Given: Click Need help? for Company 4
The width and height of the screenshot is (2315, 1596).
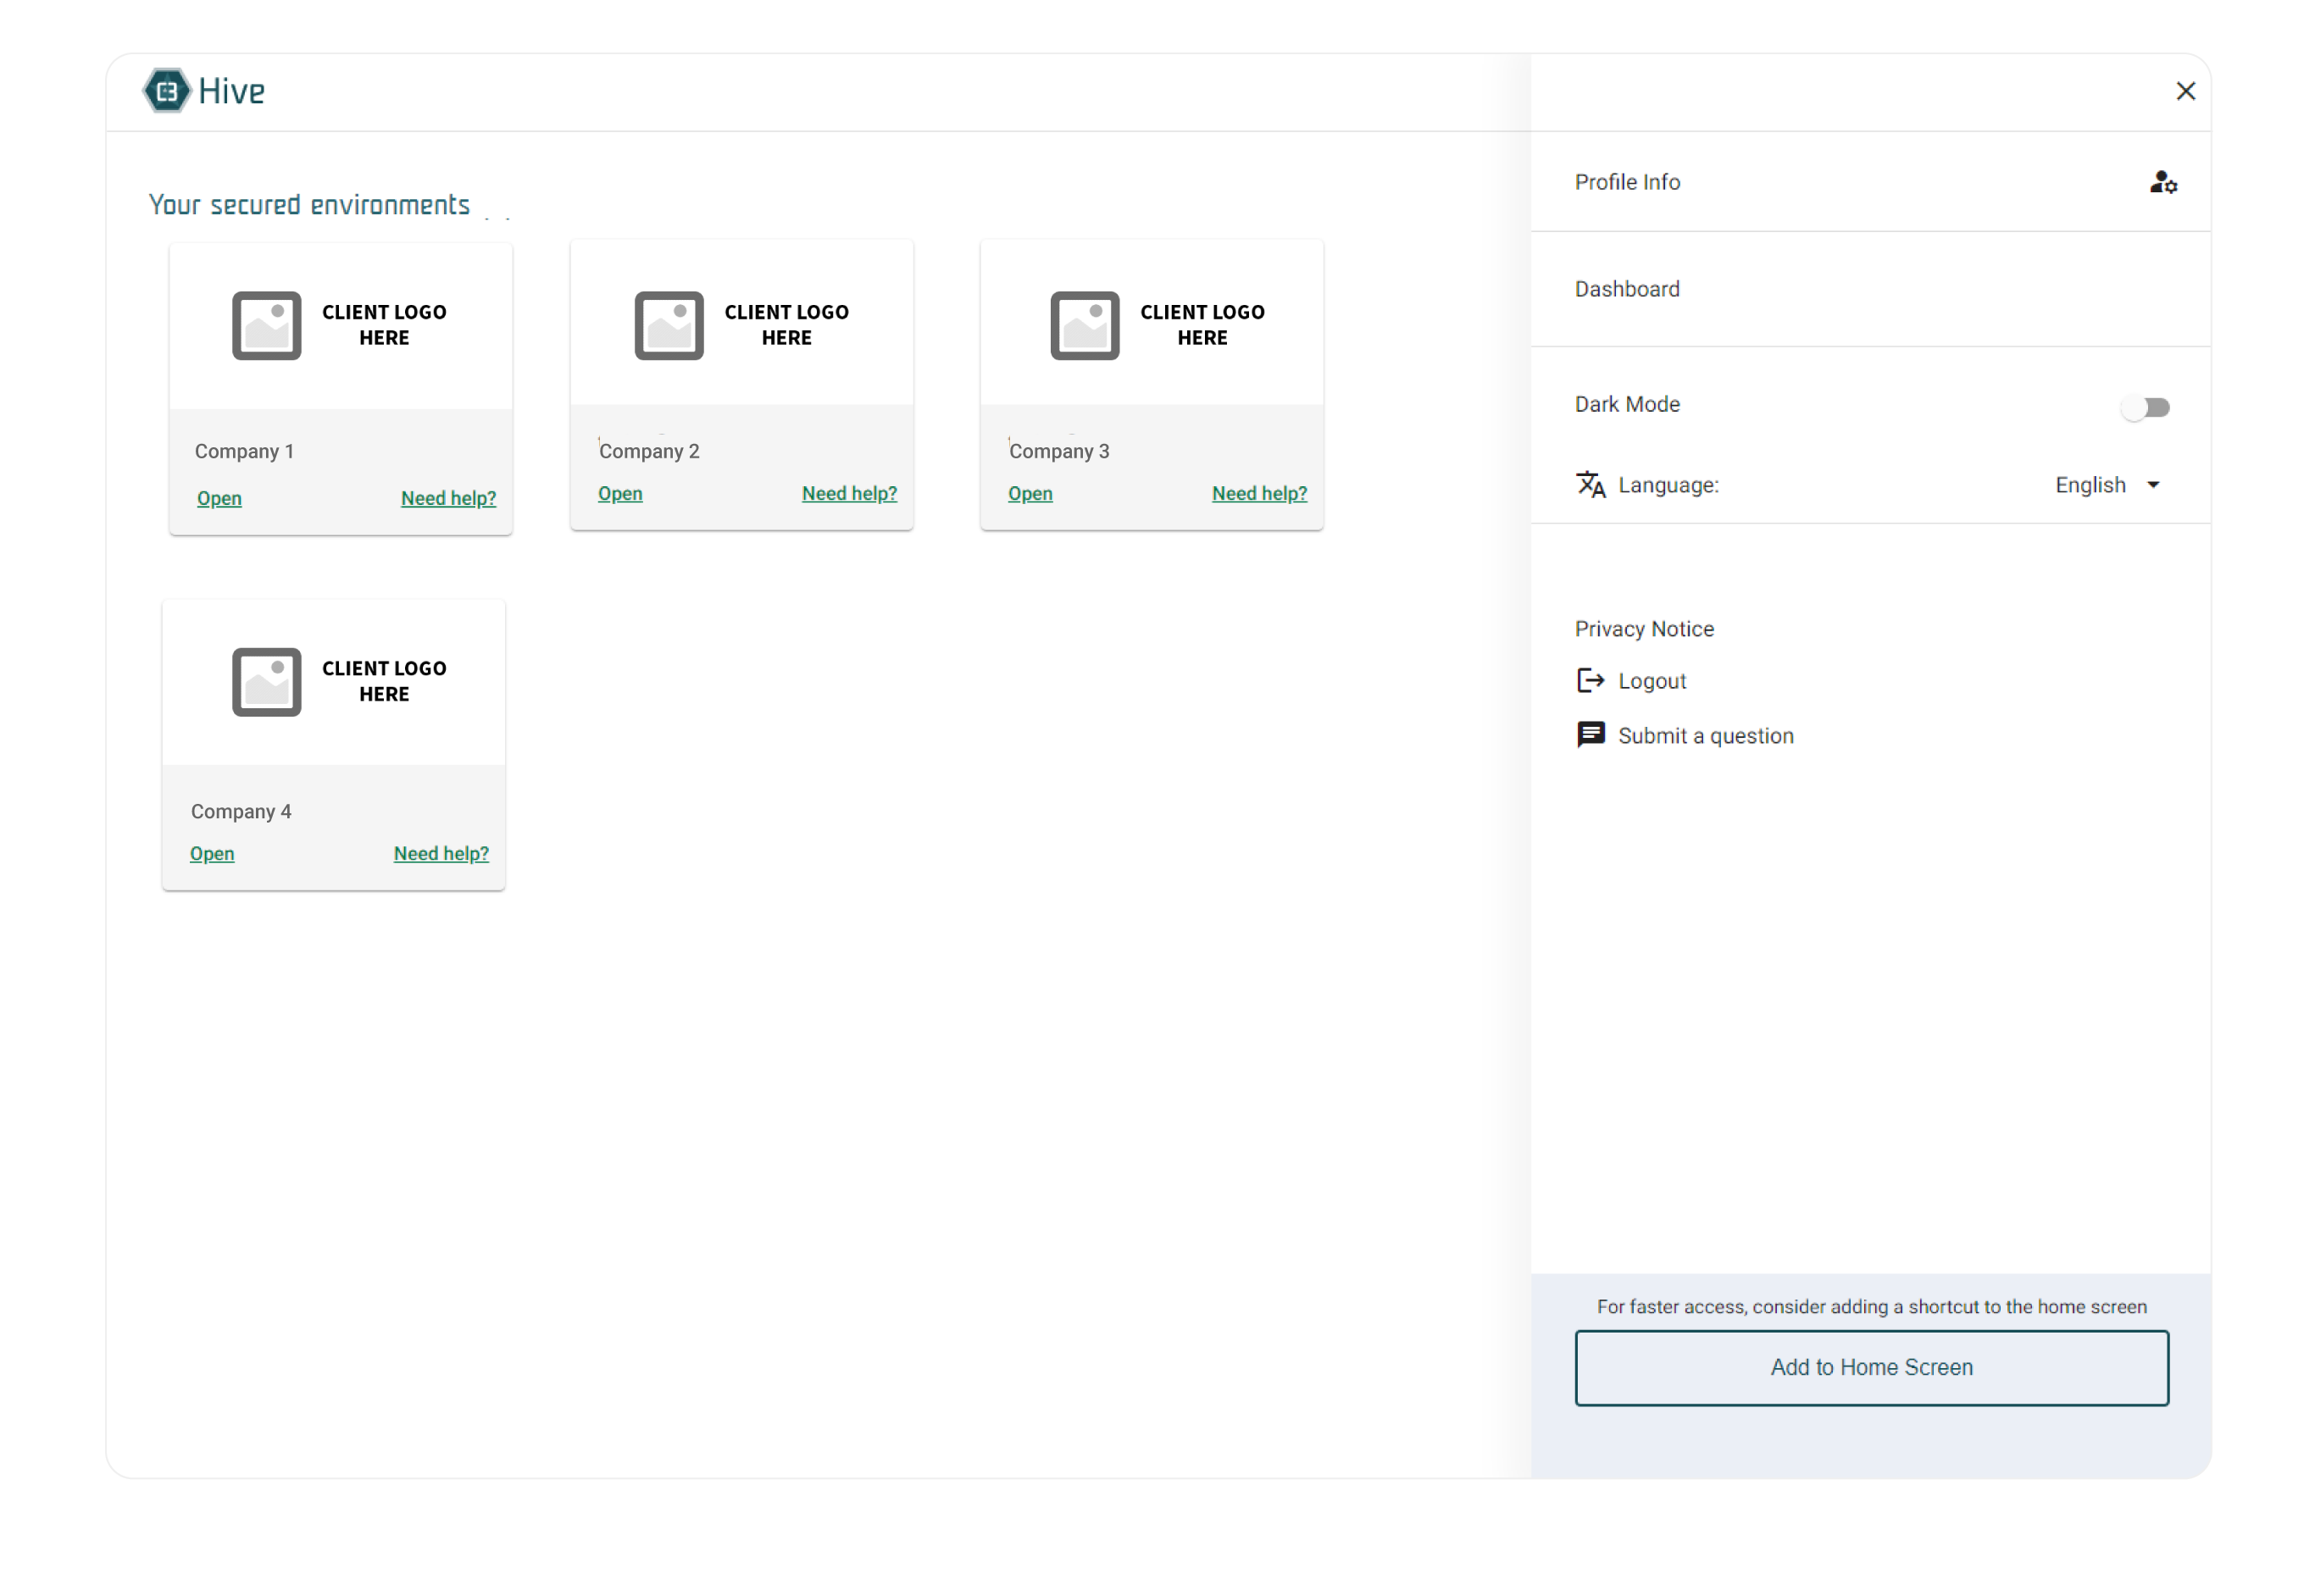Looking at the screenshot, I should click(x=441, y=853).
